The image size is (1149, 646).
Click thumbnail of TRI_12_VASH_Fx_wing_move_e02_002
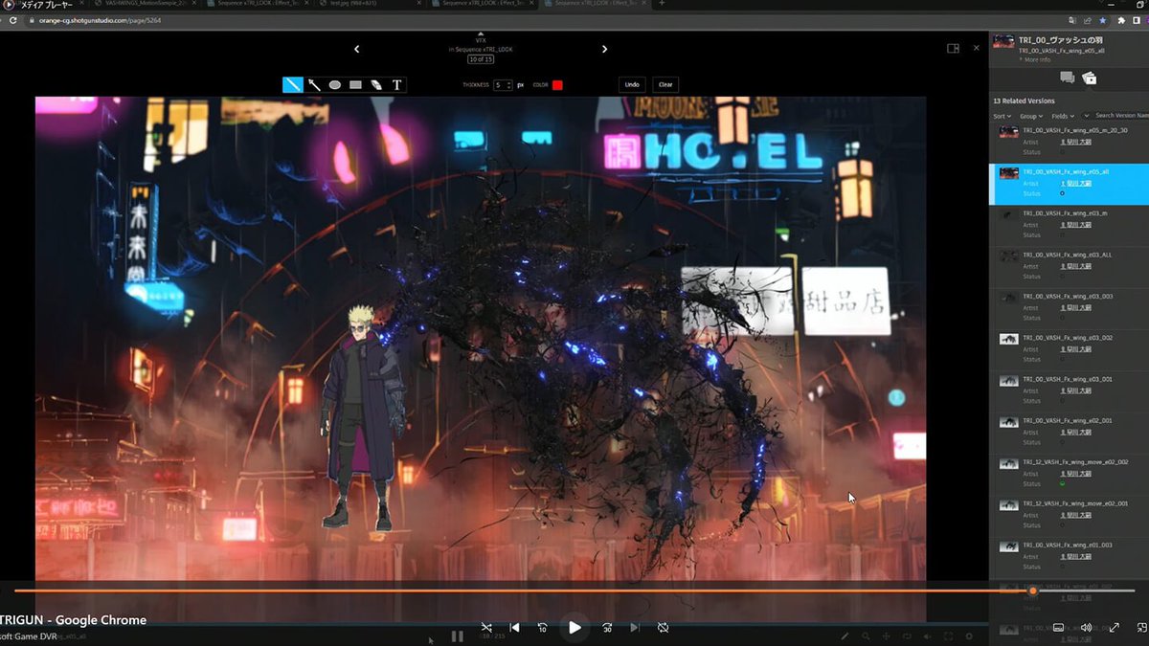[1008, 463]
